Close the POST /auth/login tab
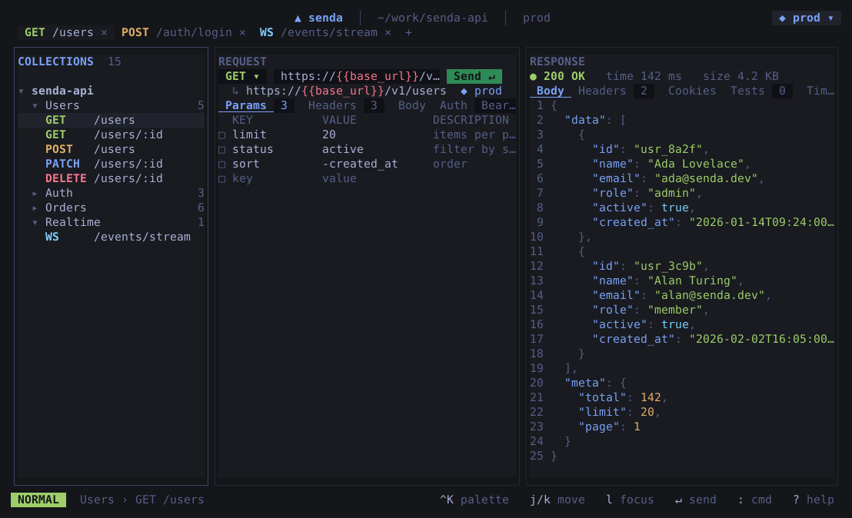 (x=242, y=32)
